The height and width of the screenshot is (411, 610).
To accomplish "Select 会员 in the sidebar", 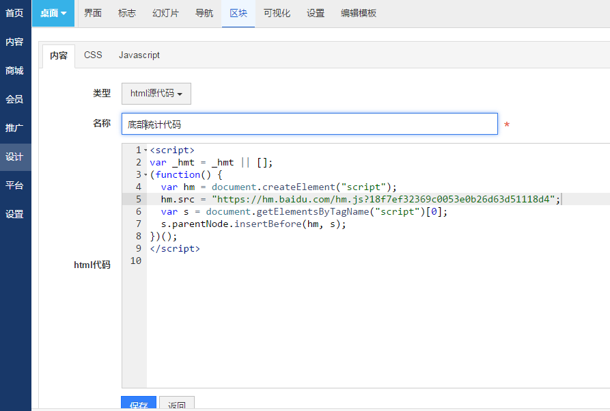I will click(x=15, y=99).
